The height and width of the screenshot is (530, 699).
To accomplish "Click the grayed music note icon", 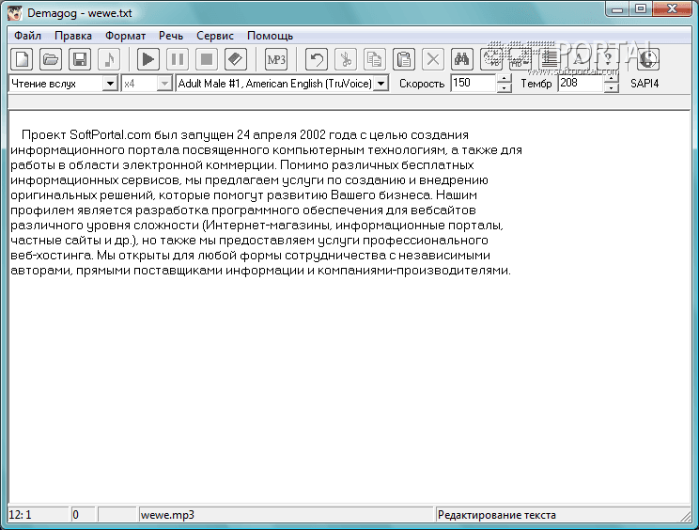I will [109, 59].
